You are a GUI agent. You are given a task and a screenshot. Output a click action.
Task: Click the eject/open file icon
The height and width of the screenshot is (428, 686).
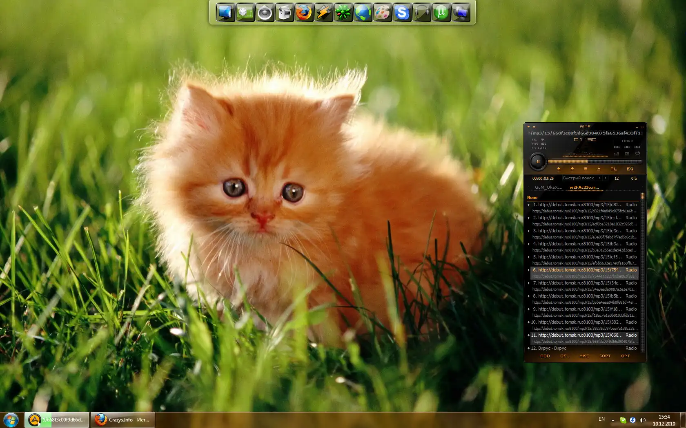pos(599,168)
